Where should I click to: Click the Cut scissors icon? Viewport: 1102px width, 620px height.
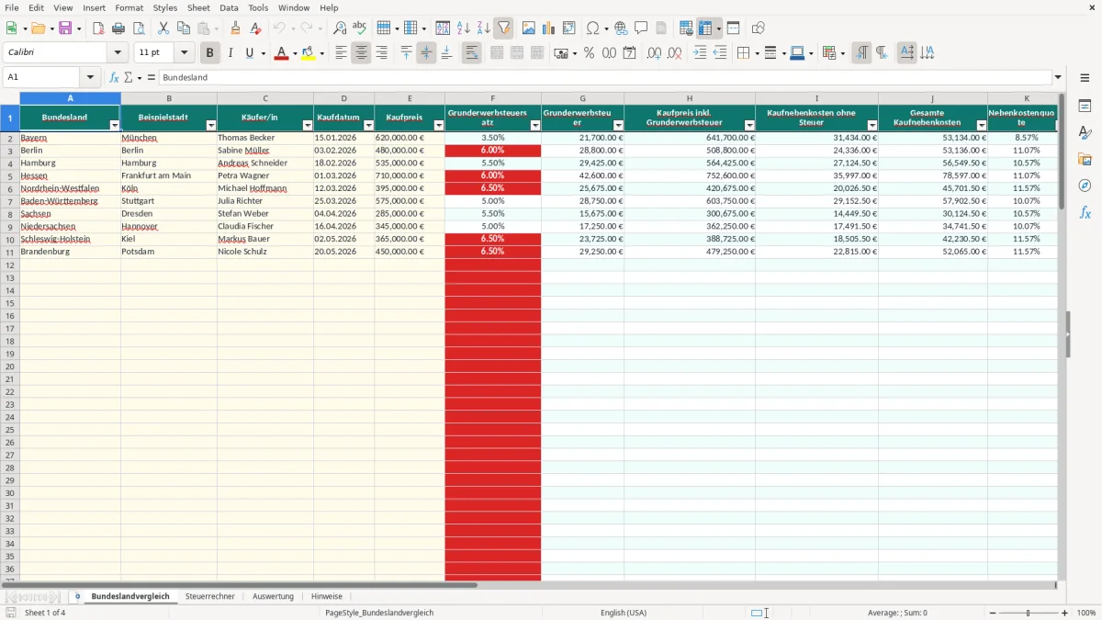coord(163,28)
